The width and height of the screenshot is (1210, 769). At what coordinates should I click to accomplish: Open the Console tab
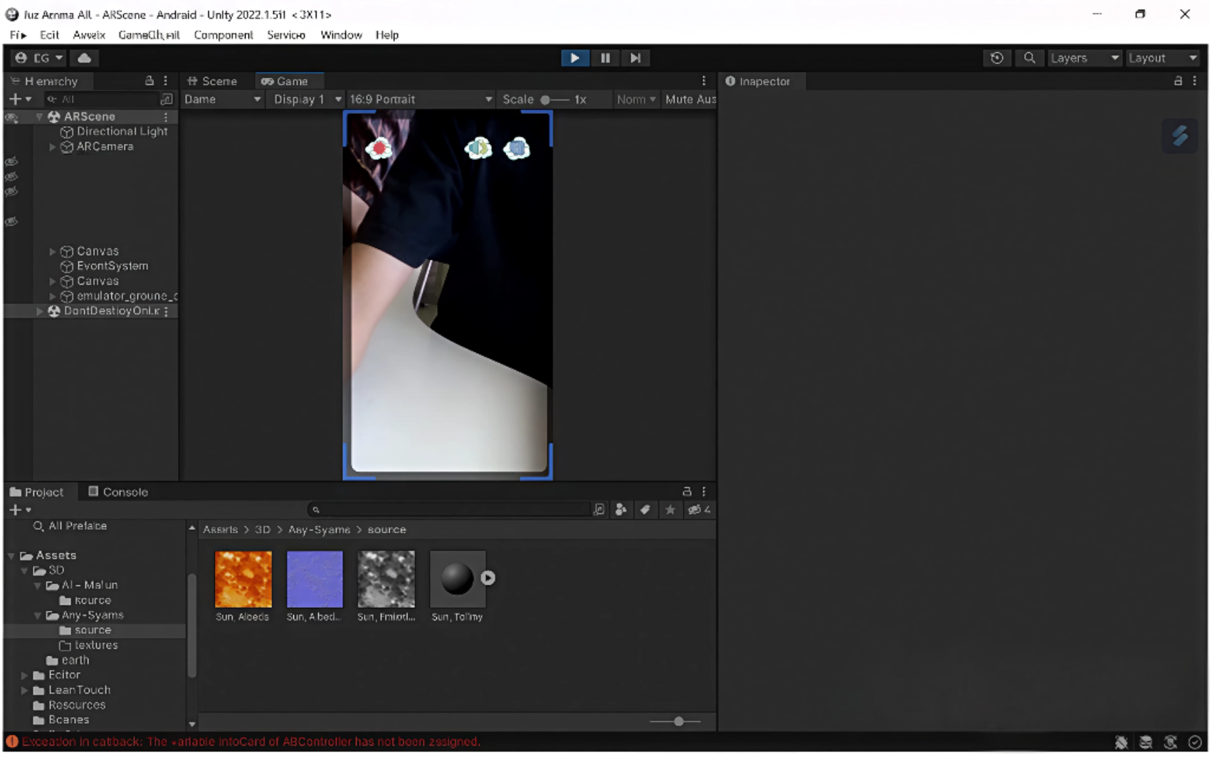(x=118, y=492)
